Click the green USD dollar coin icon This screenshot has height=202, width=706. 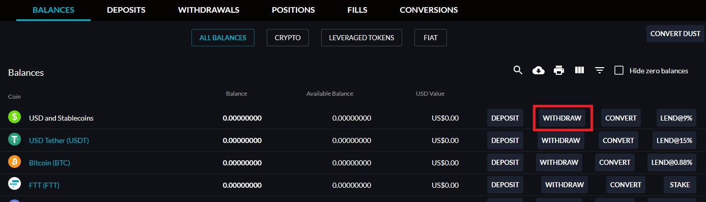coord(14,117)
